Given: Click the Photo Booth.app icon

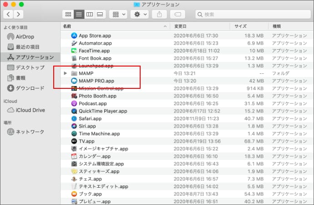Looking at the screenshot, I should coord(75,96).
